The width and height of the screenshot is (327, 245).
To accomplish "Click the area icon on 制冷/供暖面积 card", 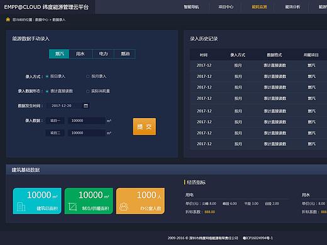I will pos(72,207).
